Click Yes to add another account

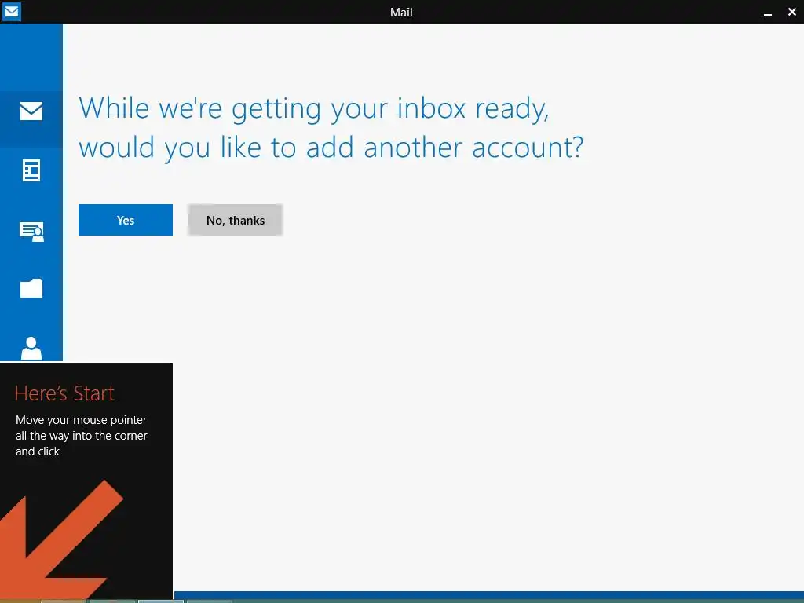click(126, 220)
